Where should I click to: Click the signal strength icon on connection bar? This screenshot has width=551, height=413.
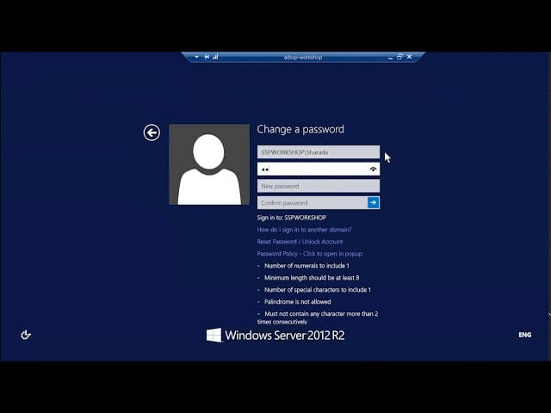click(x=215, y=57)
